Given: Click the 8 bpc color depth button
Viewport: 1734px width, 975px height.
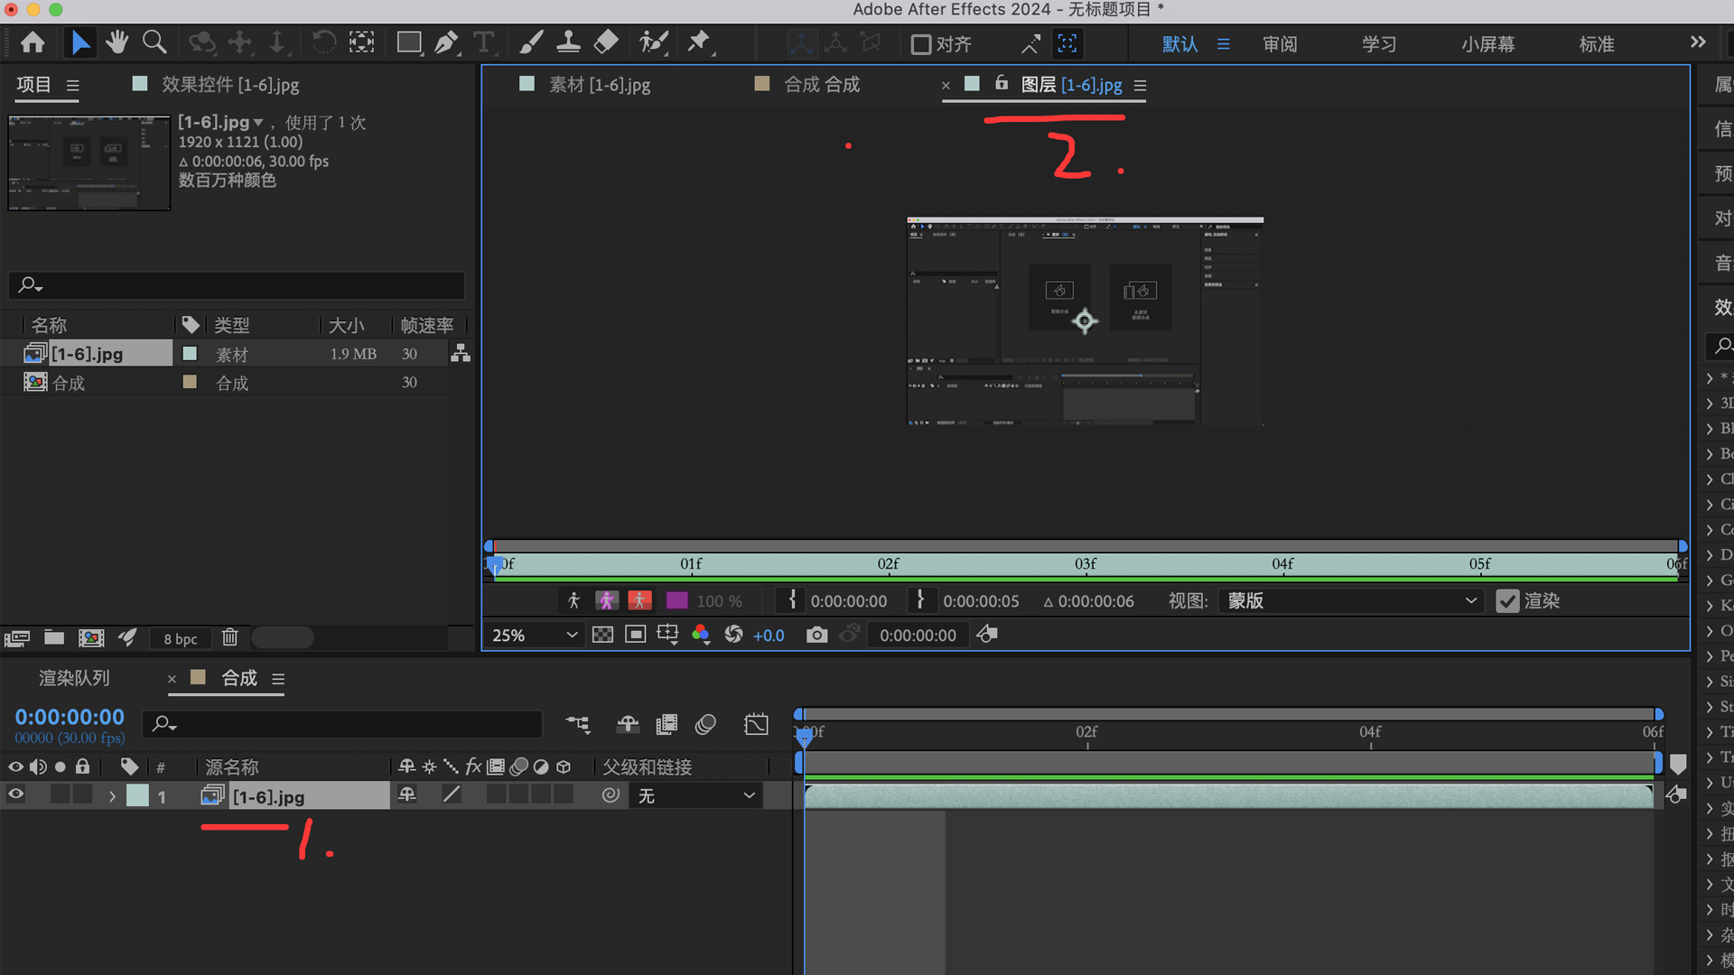Looking at the screenshot, I should [181, 638].
